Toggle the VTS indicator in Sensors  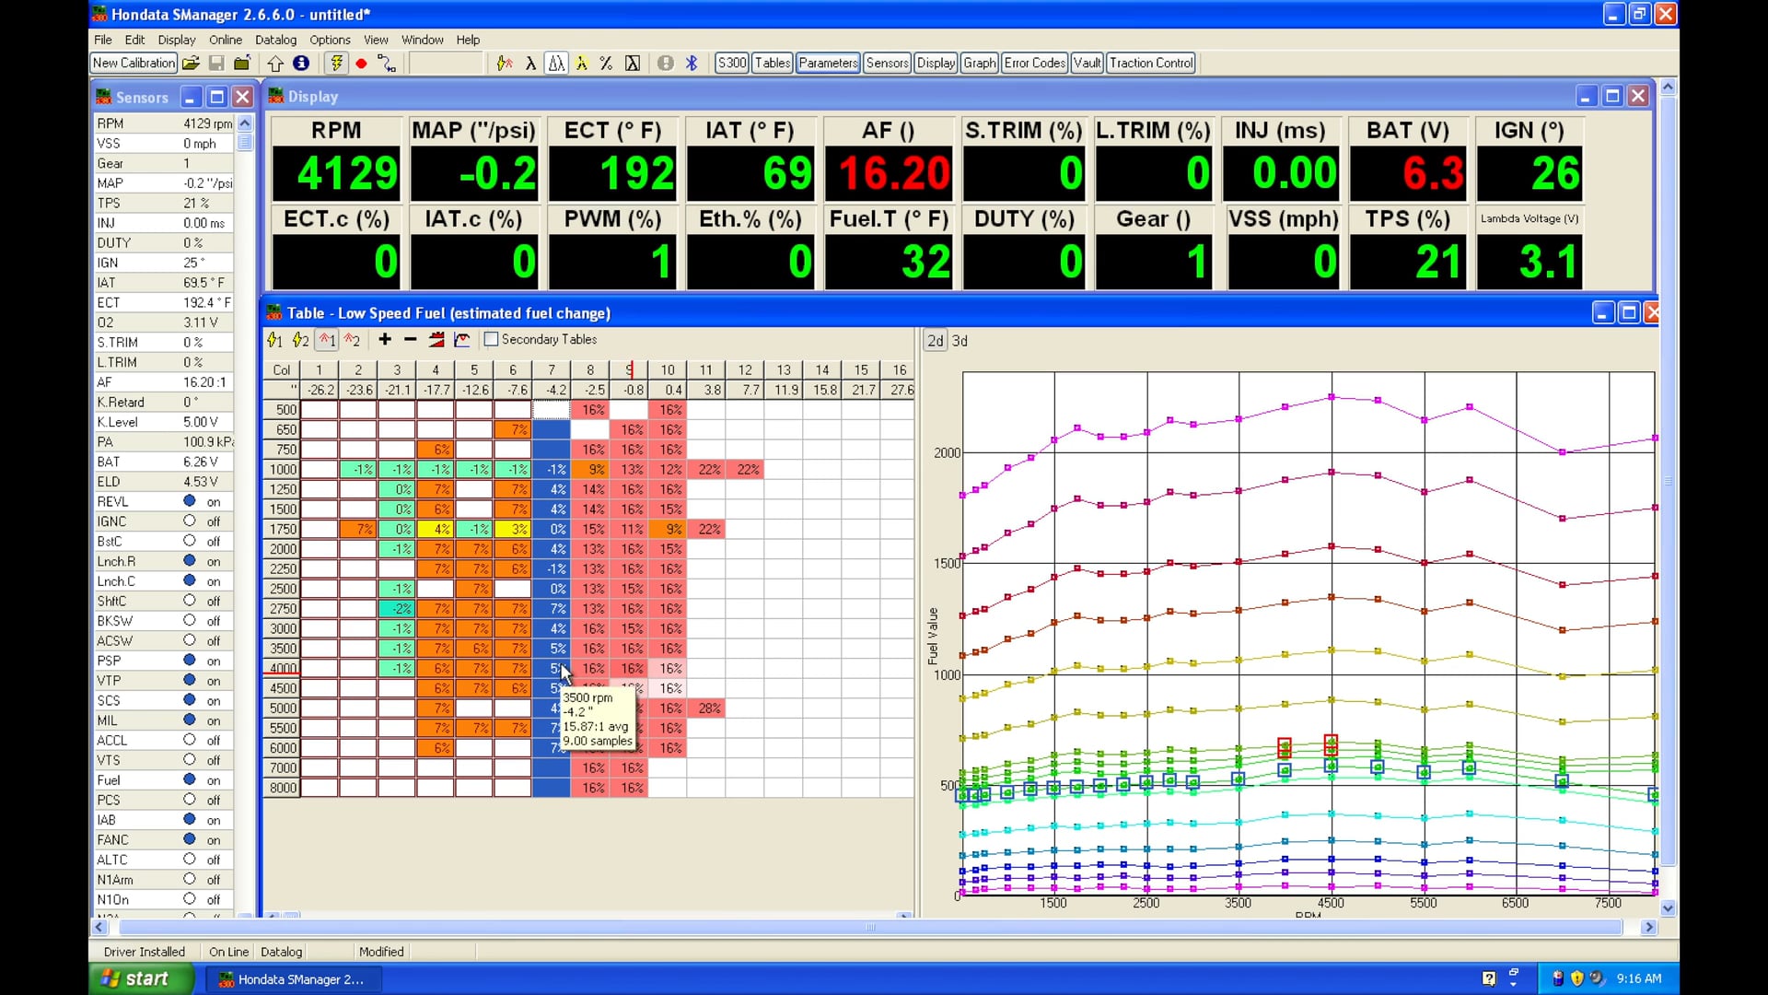click(x=190, y=760)
